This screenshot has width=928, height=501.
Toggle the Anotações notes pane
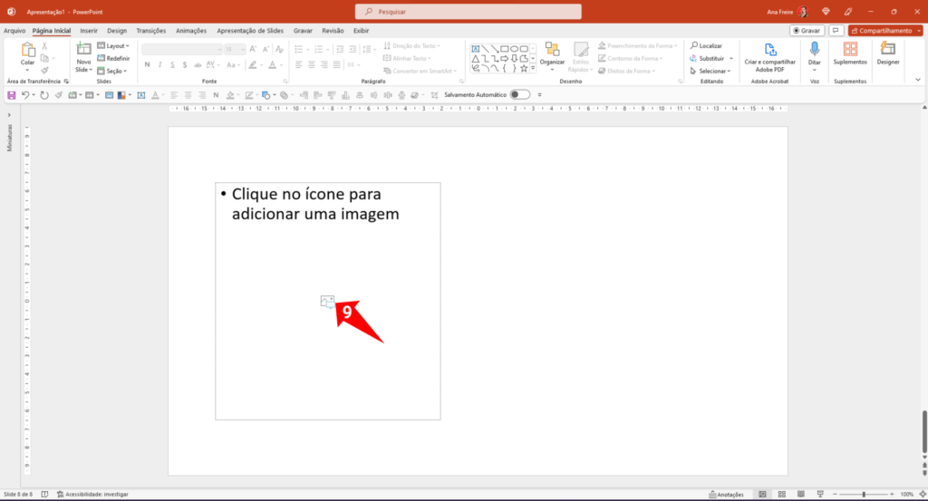pos(725,495)
